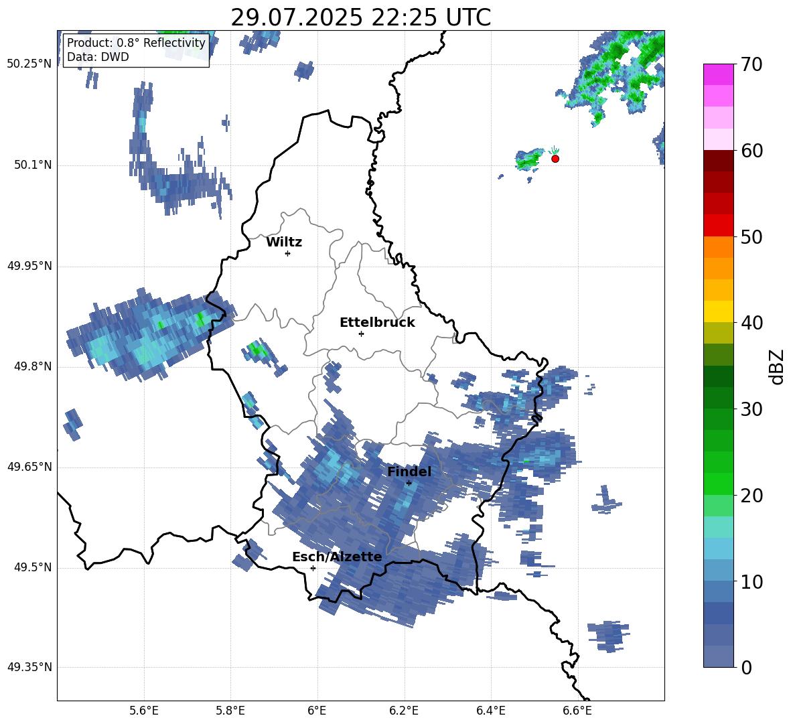Screen dimensions: 793x724
Task: Click the 50.25°N latitude label
Action: (29, 64)
